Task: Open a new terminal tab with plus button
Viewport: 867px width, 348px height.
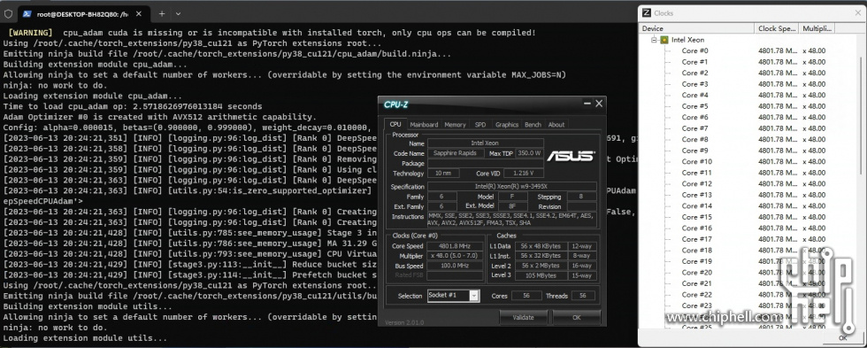Action: tap(162, 14)
